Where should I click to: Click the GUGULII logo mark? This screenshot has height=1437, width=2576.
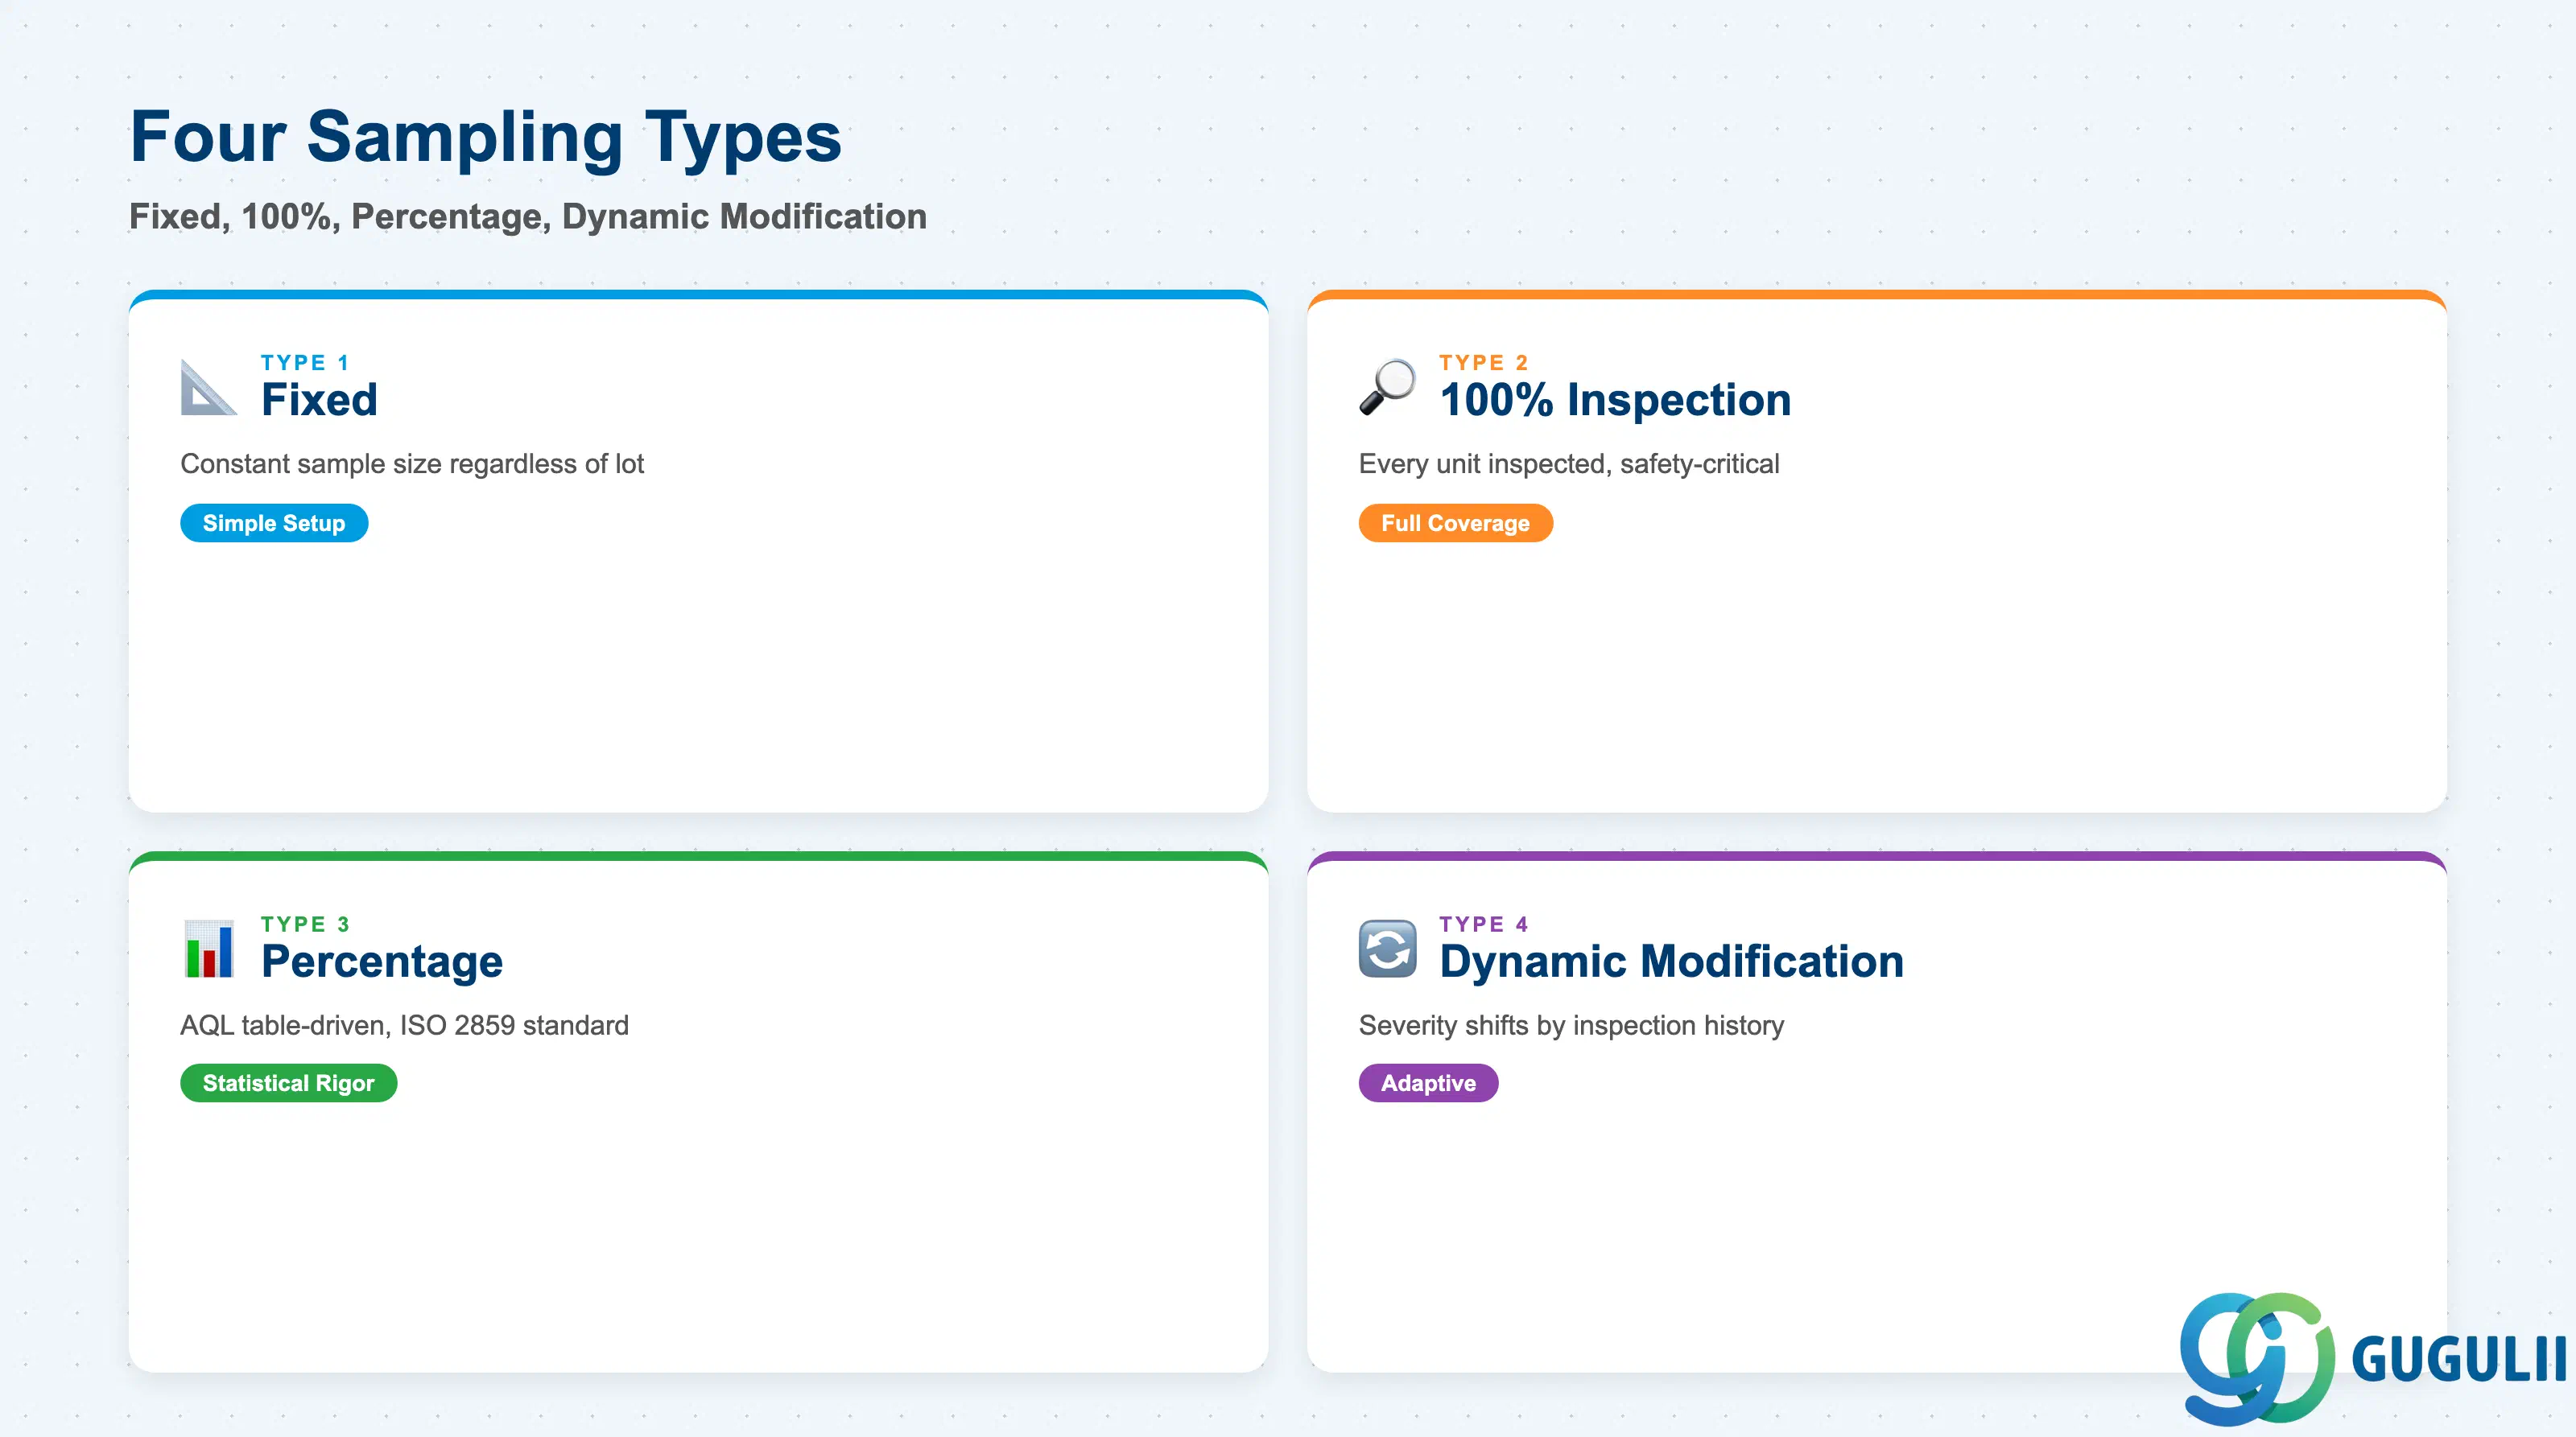coord(2257,1358)
